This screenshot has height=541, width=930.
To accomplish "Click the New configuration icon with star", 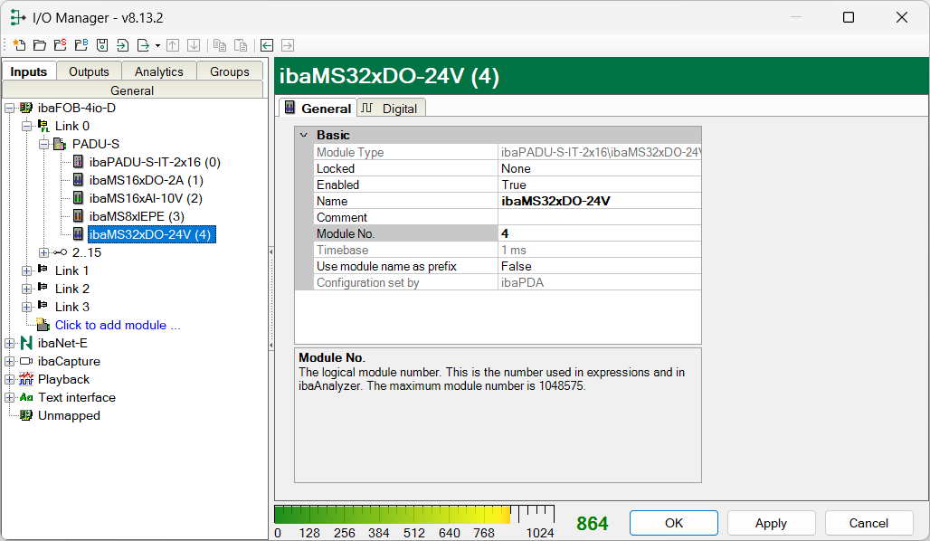I will [19, 45].
